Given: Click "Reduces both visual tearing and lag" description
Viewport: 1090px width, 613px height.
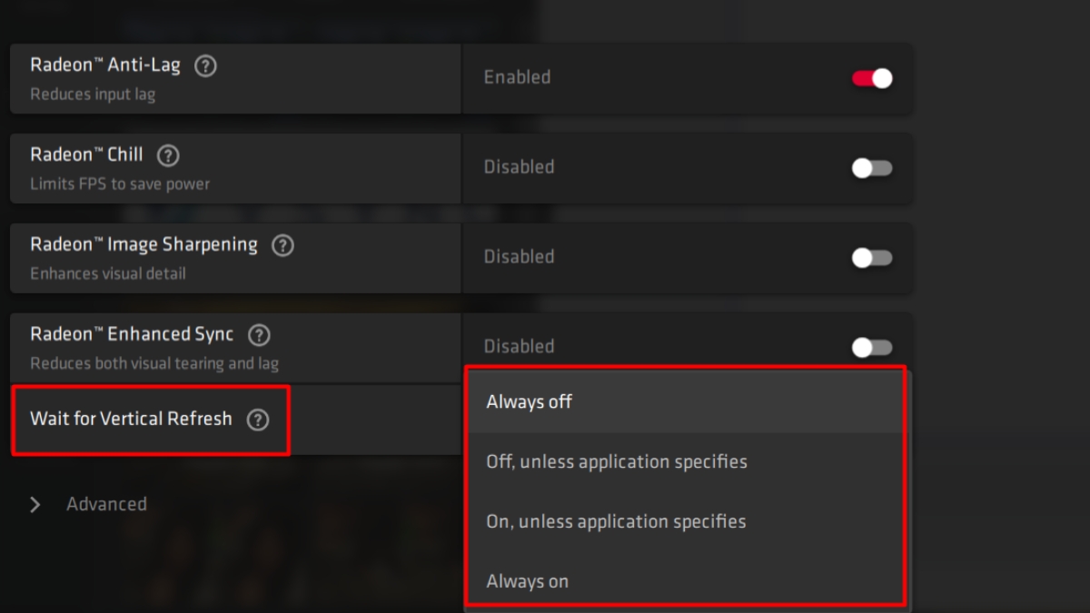Looking at the screenshot, I should (x=154, y=364).
